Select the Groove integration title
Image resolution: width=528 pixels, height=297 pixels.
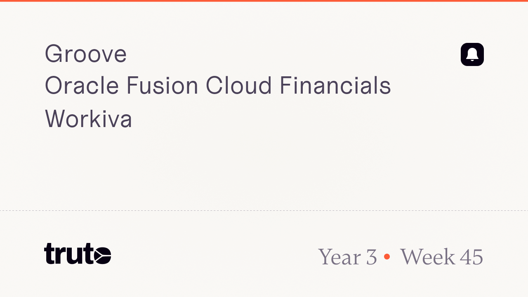86,54
